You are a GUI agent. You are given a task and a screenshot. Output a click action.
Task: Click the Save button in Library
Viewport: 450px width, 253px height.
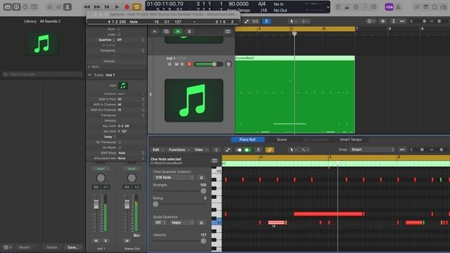[73, 247]
